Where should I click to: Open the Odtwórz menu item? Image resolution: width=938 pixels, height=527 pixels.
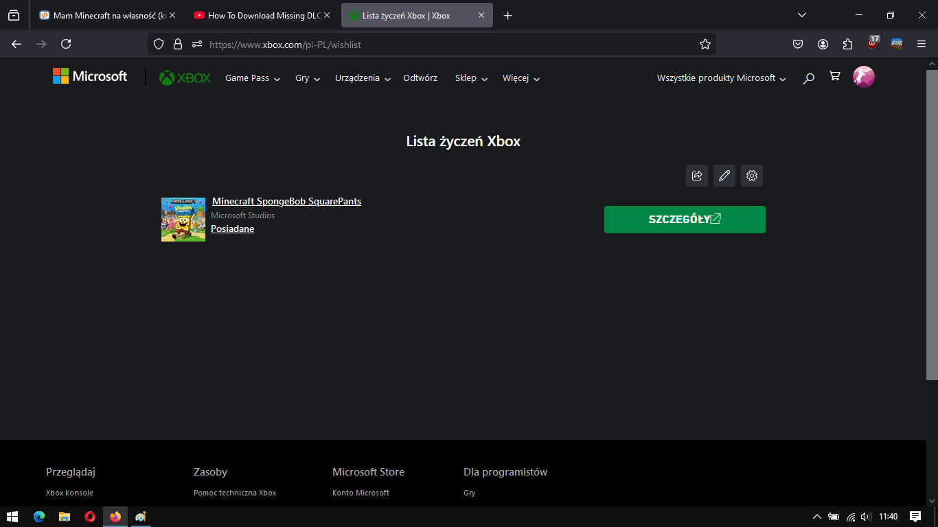point(420,78)
